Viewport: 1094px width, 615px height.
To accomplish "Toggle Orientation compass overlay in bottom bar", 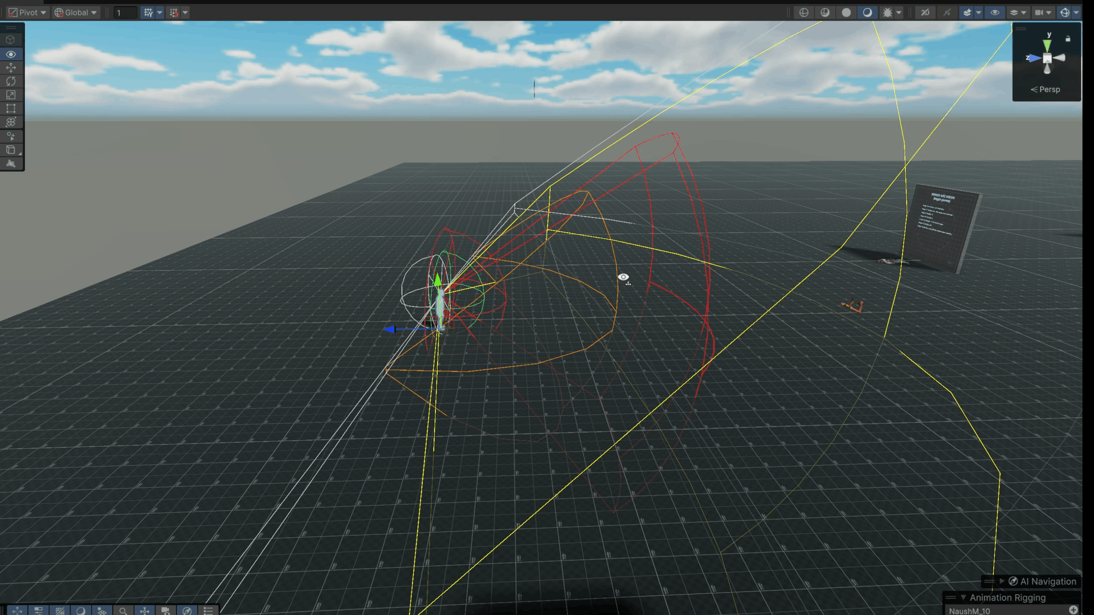I will pyautogui.click(x=187, y=610).
